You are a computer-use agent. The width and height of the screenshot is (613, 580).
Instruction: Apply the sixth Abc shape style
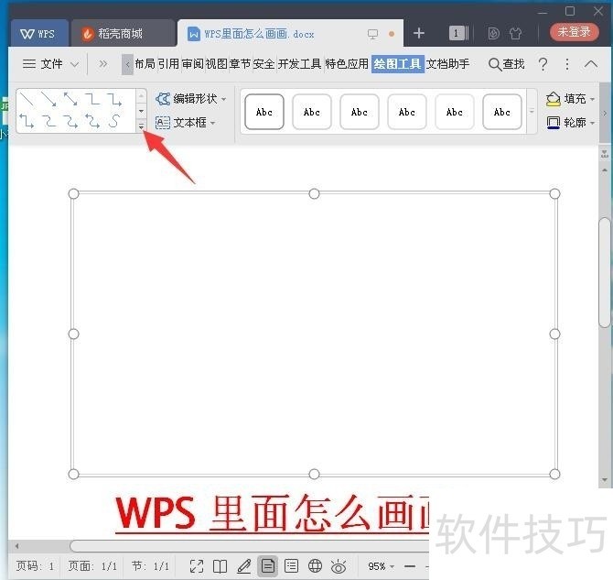(502, 112)
